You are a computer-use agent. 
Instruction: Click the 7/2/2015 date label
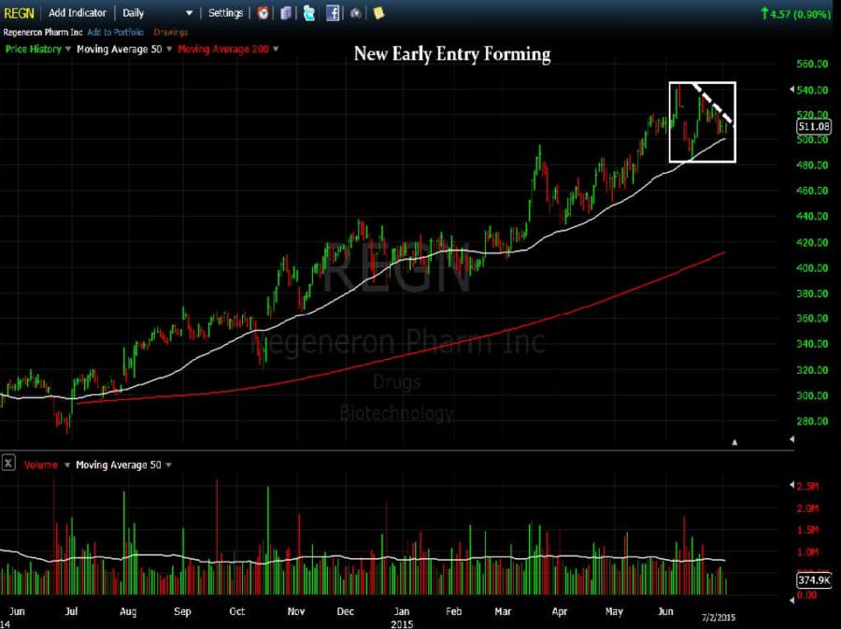tap(719, 617)
